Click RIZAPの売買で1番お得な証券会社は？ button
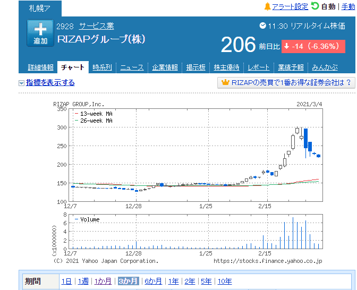 coord(286,83)
